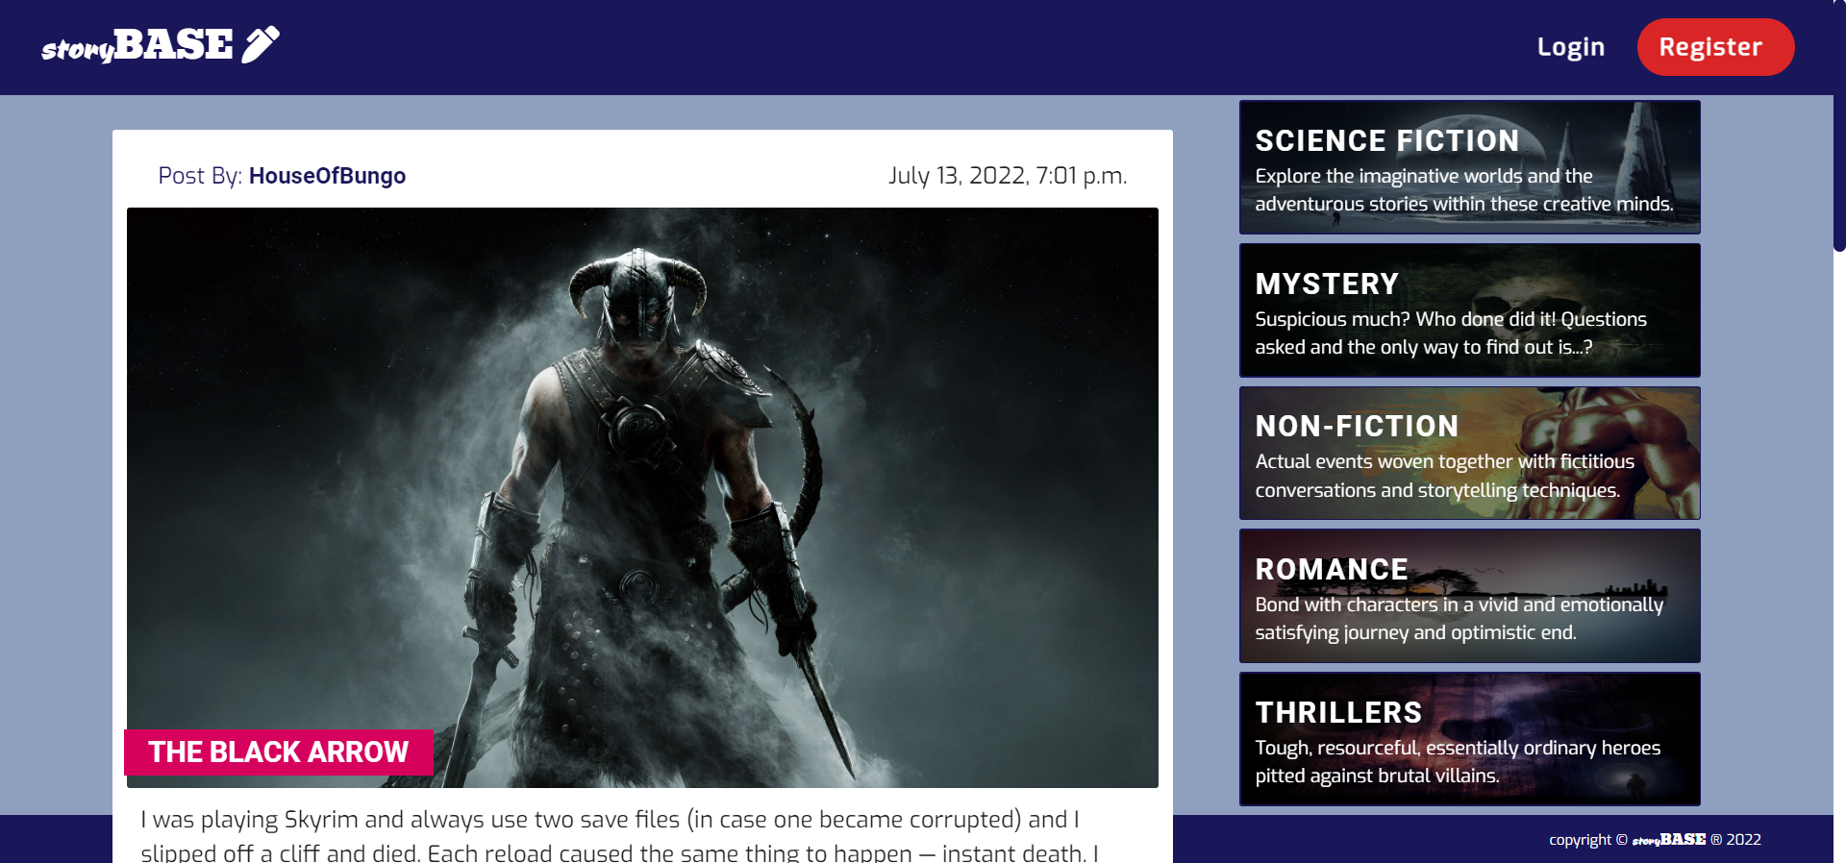
Task: Click the story text about playing Skyrim
Action: [619, 836]
